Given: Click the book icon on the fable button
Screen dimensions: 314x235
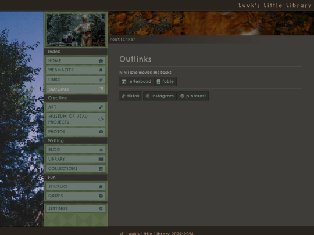Looking at the screenshot, I should [x=158, y=82].
